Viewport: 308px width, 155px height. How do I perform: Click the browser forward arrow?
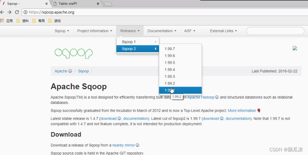point(9,12)
